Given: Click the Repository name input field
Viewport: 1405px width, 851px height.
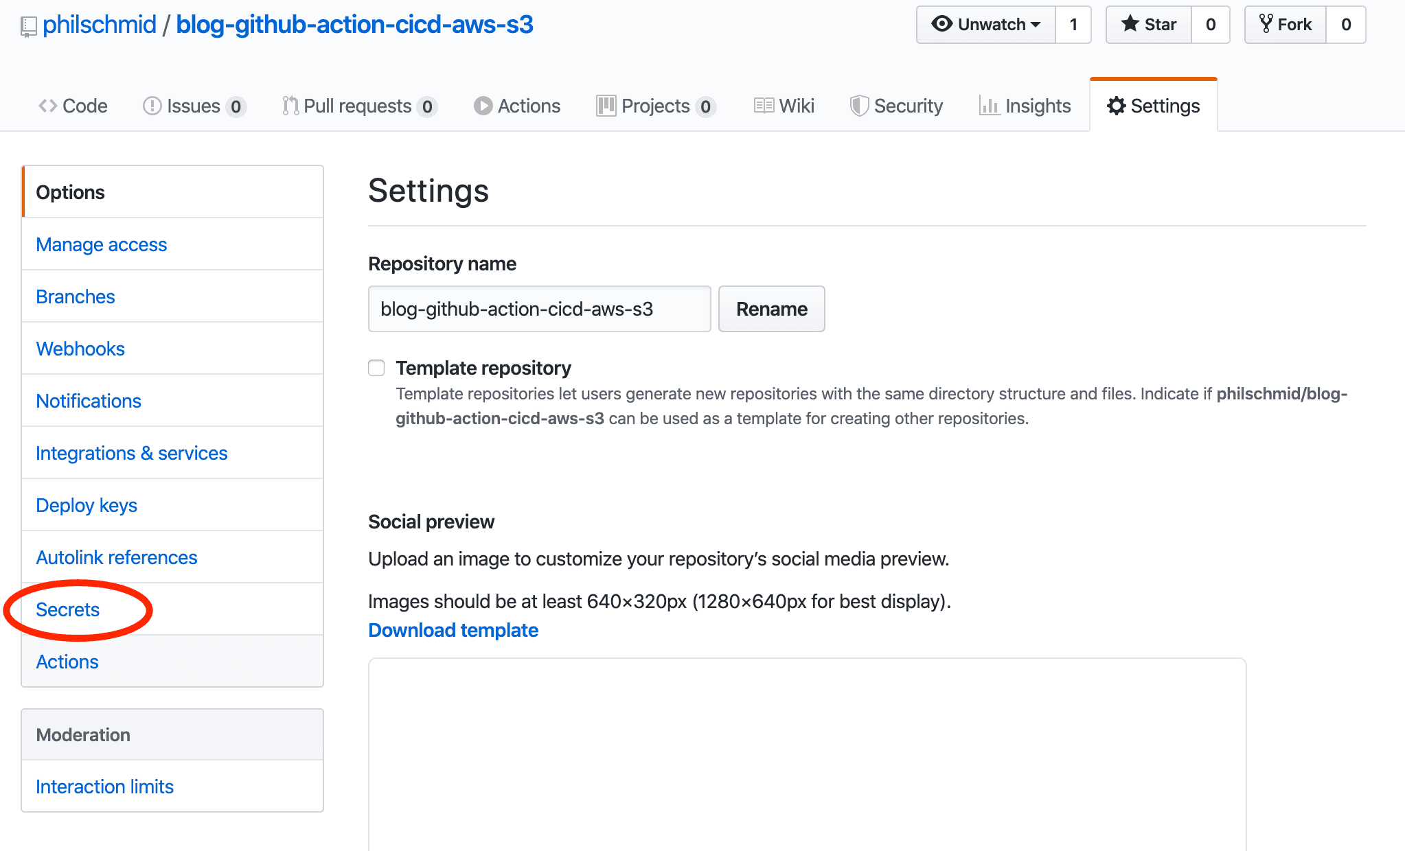Looking at the screenshot, I should click(539, 309).
